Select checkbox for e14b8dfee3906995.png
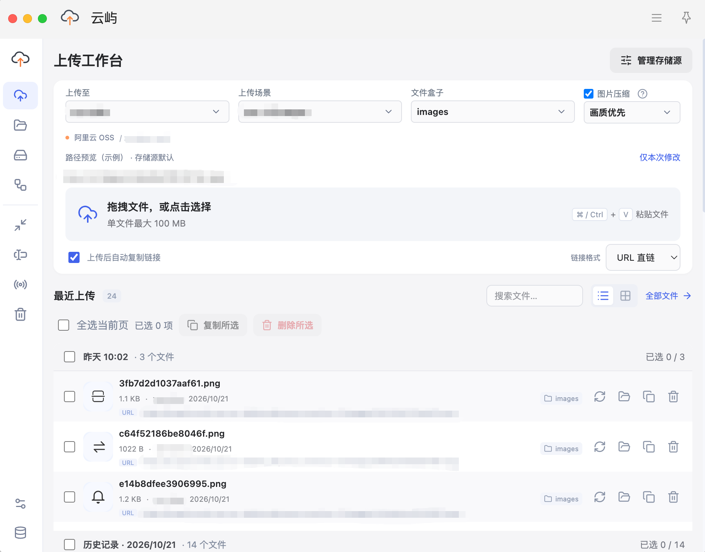The height and width of the screenshot is (552, 705). (x=70, y=497)
